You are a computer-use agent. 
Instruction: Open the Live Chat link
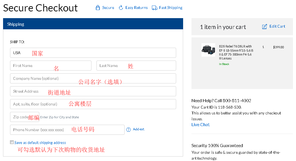tap(200, 125)
